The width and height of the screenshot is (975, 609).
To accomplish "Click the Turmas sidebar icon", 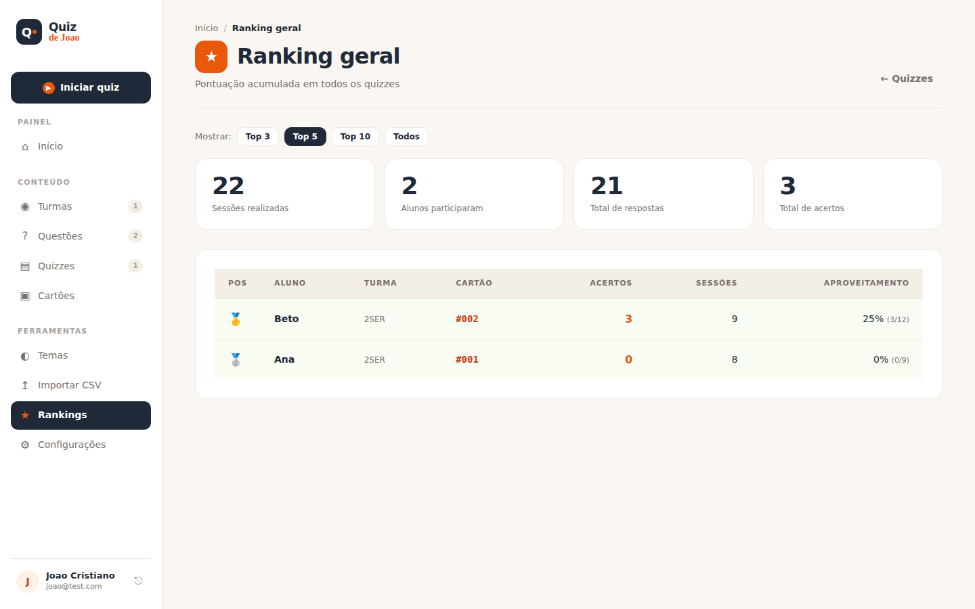I will click(x=25, y=207).
